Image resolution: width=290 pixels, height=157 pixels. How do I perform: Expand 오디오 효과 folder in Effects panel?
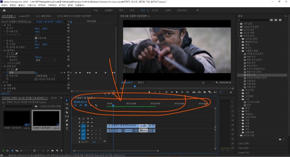point(239,30)
